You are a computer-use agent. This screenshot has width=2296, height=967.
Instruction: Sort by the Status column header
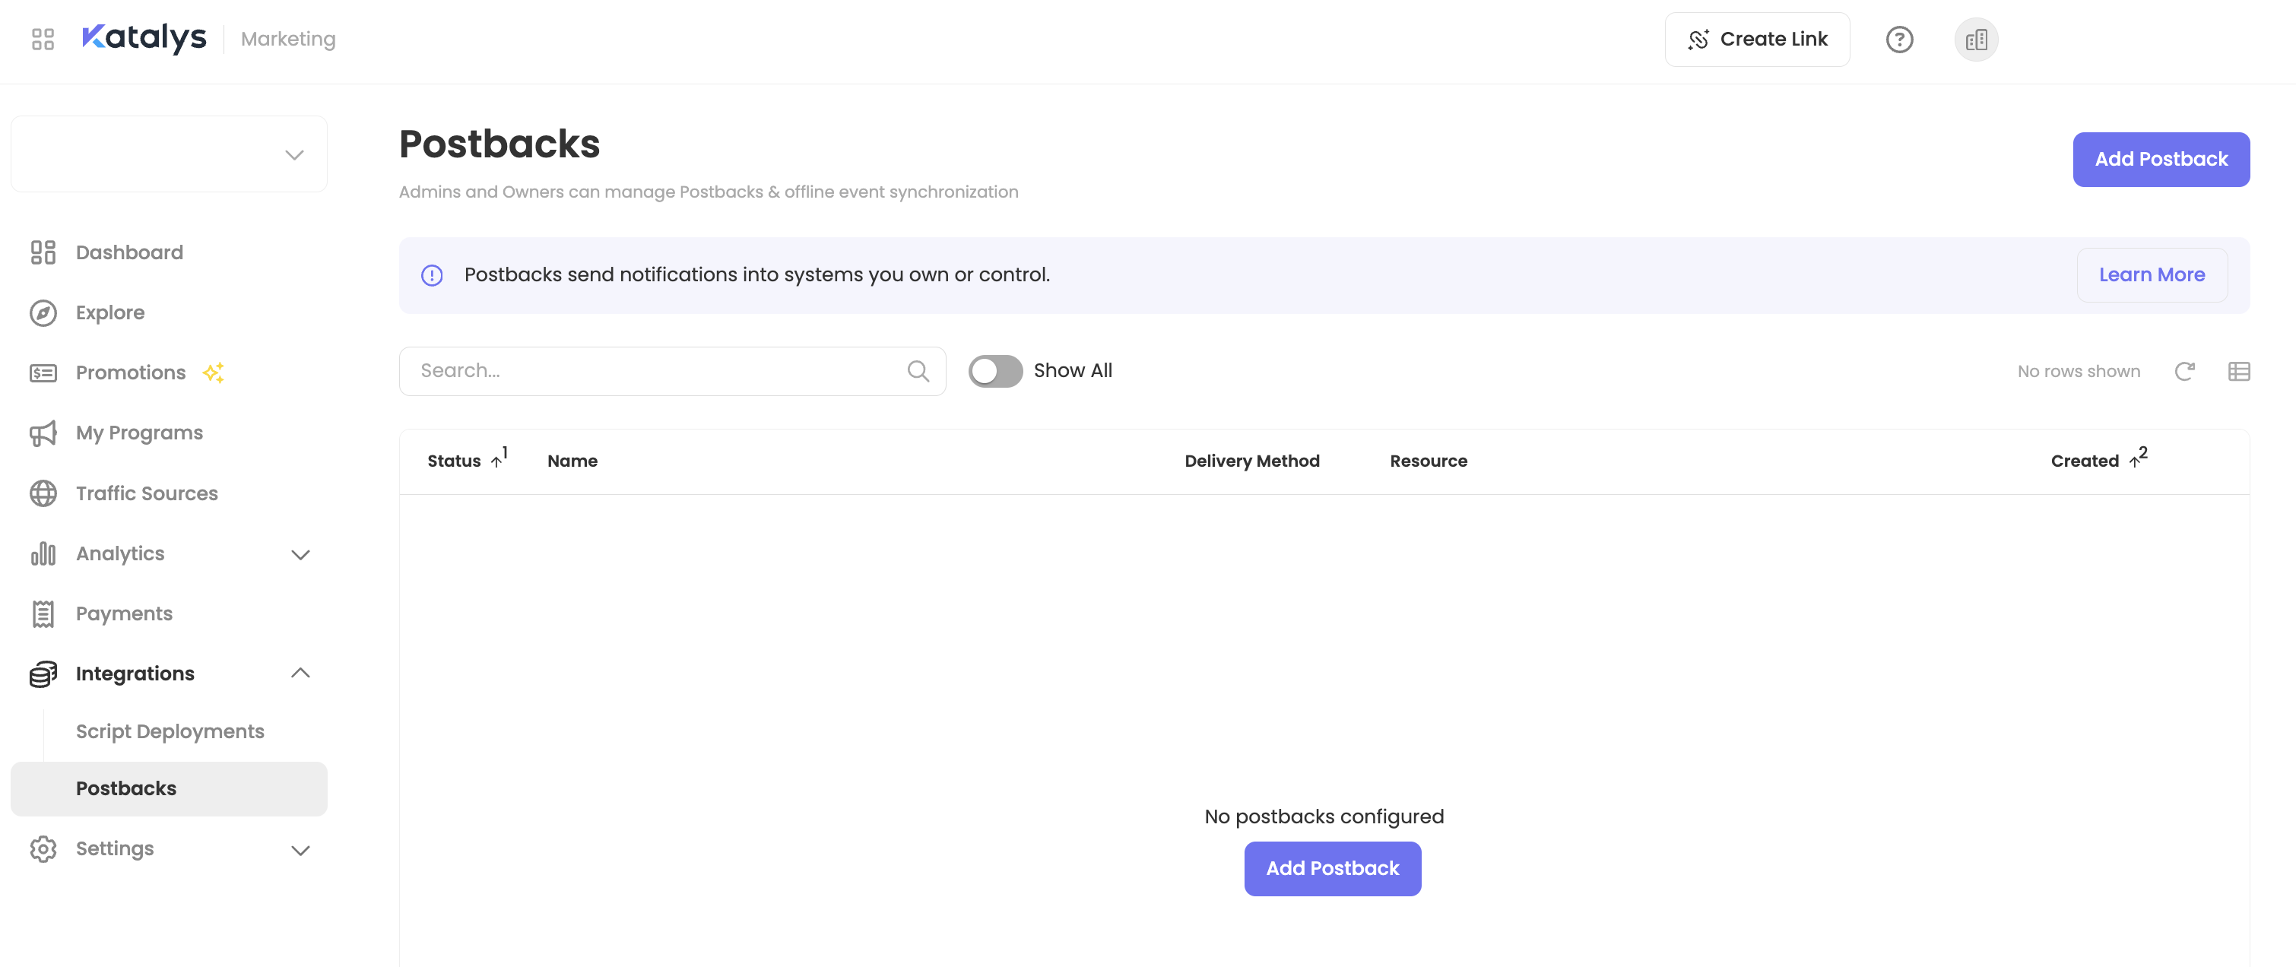click(x=455, y=461)
